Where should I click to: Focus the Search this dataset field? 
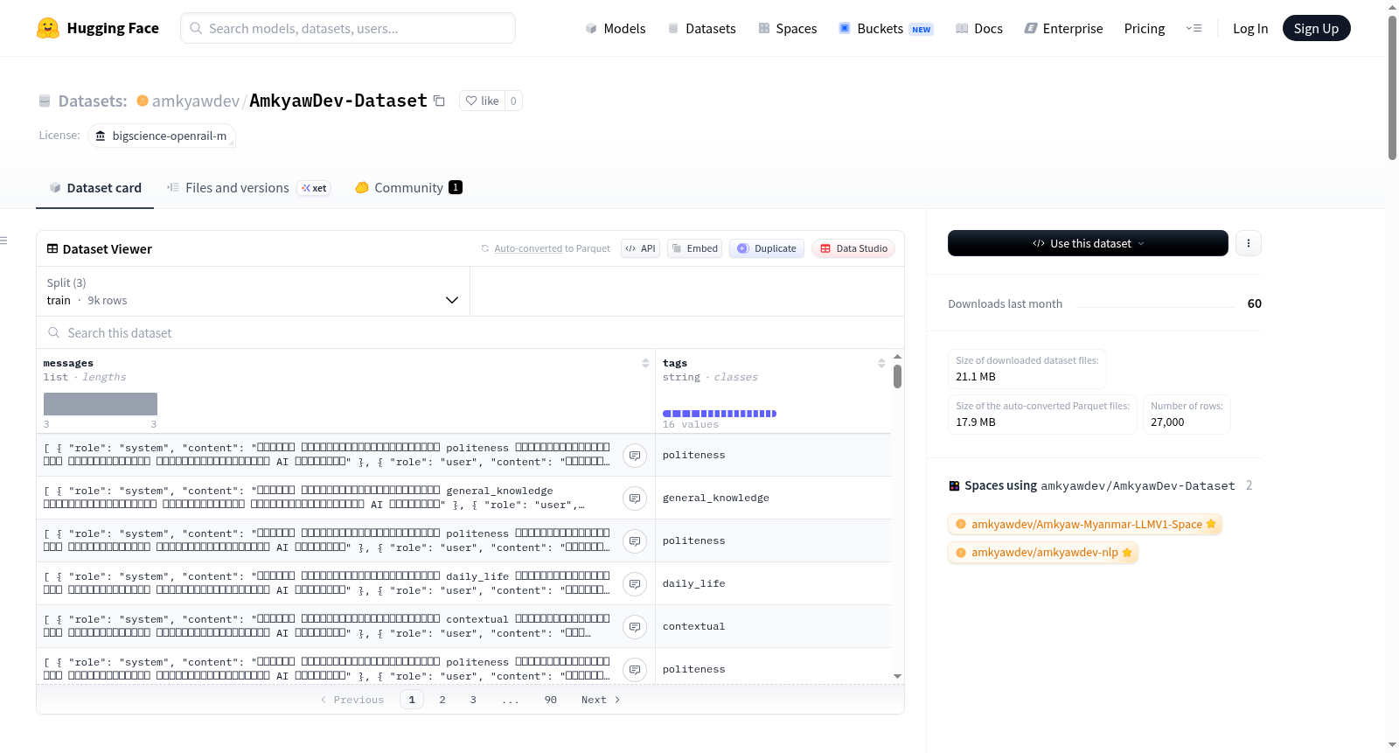coord(470,332)
